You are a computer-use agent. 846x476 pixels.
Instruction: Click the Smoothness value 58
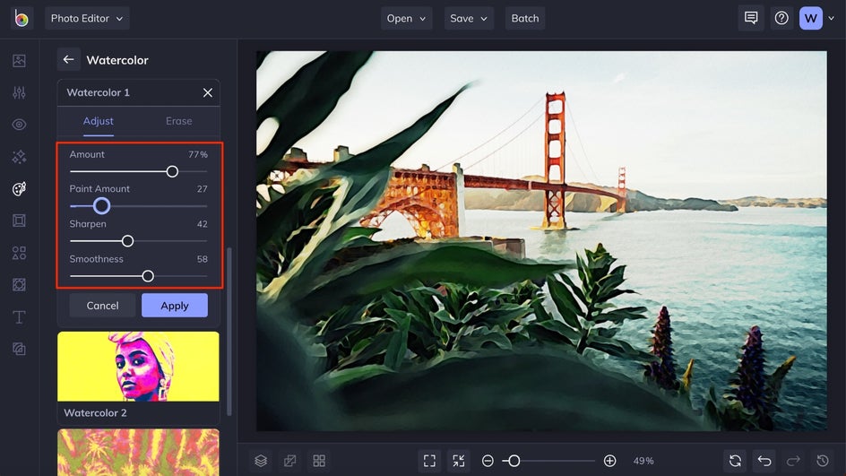(202, 259)
